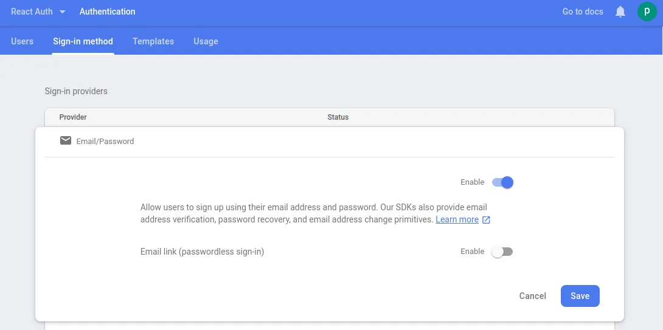Select the Sign-in method tab
The width and height of the screenshot is (663, 330).
pos(83,41)
